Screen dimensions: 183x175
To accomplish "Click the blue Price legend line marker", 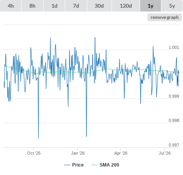I will [67, 165].
